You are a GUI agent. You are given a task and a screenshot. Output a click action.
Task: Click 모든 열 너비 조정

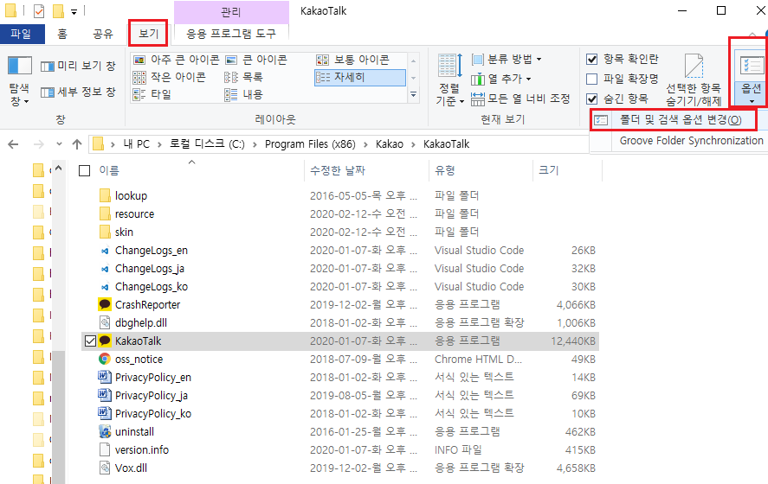520,99
